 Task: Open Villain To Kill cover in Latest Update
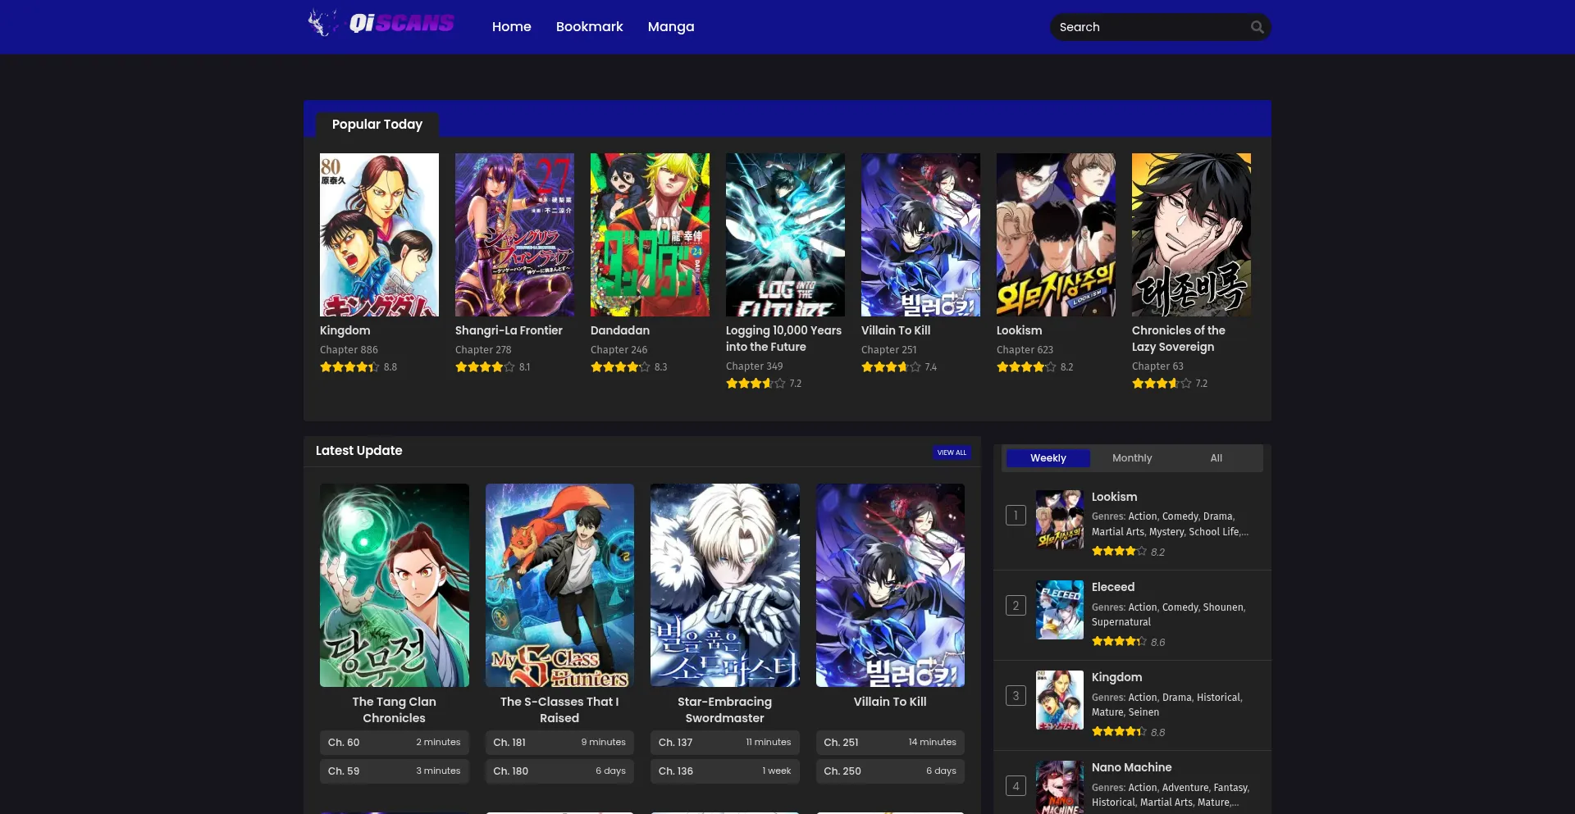click(x=890, y=585)
